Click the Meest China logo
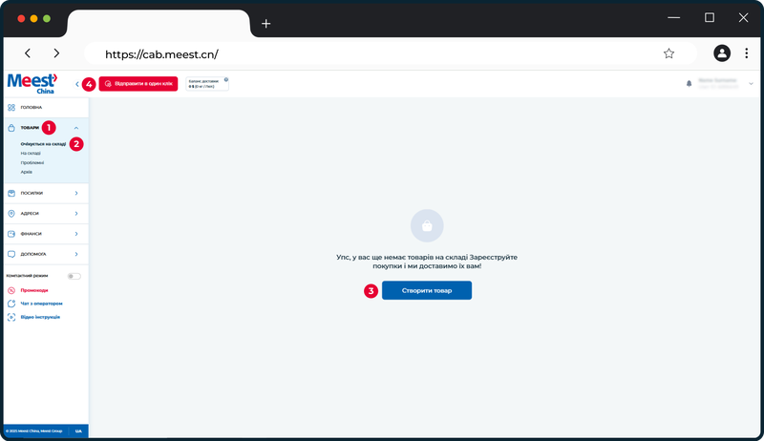The image size is (764, 441). click(32, 84)
